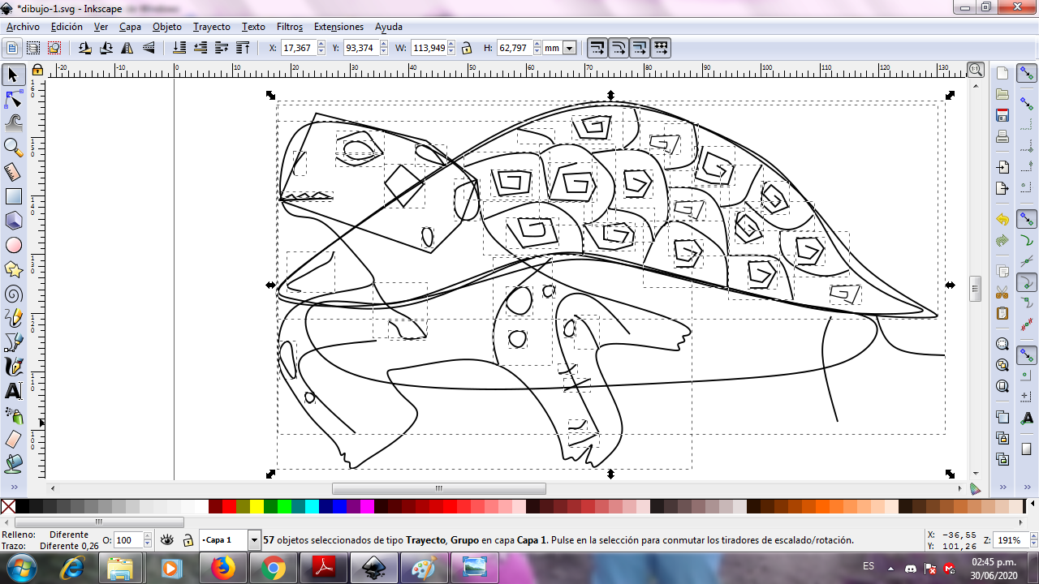This screenshot has height=584, width=1039.
Task: Select the Pencil freehand tool
Action: (13, 318)
